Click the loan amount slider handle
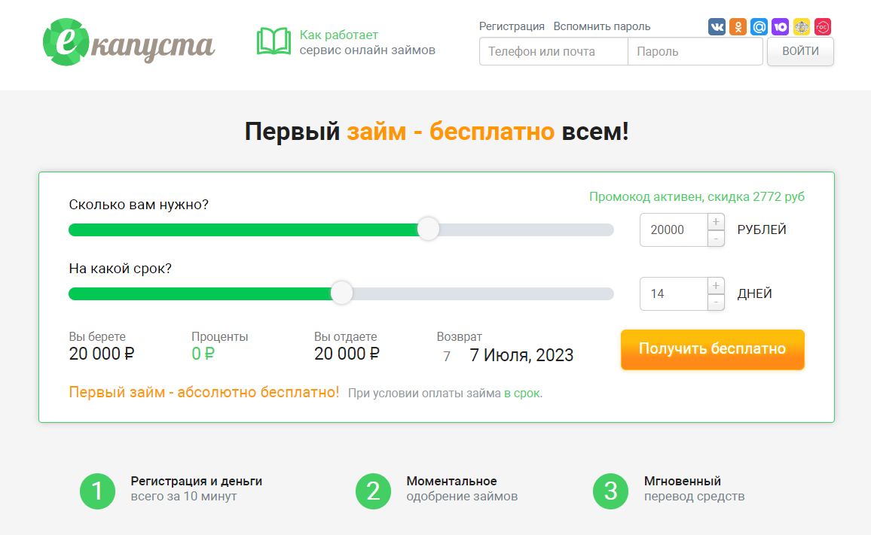 point(428,230)
